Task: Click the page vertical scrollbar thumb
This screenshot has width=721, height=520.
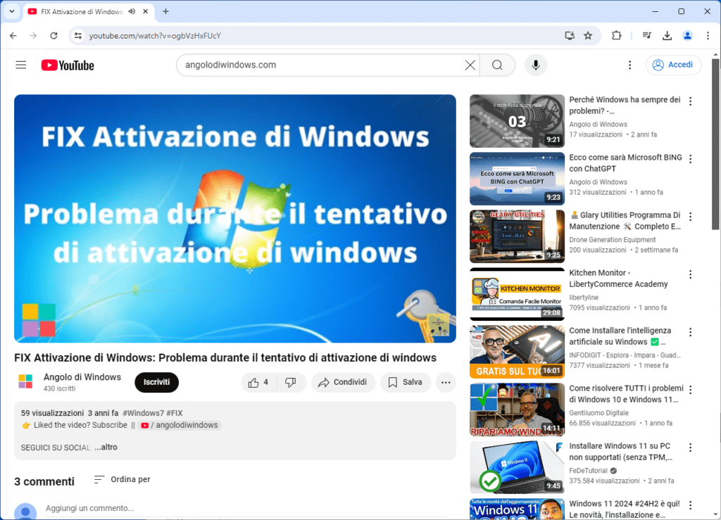Action: pos(715,144)
